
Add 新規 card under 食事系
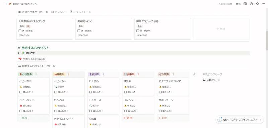[128, 118]
